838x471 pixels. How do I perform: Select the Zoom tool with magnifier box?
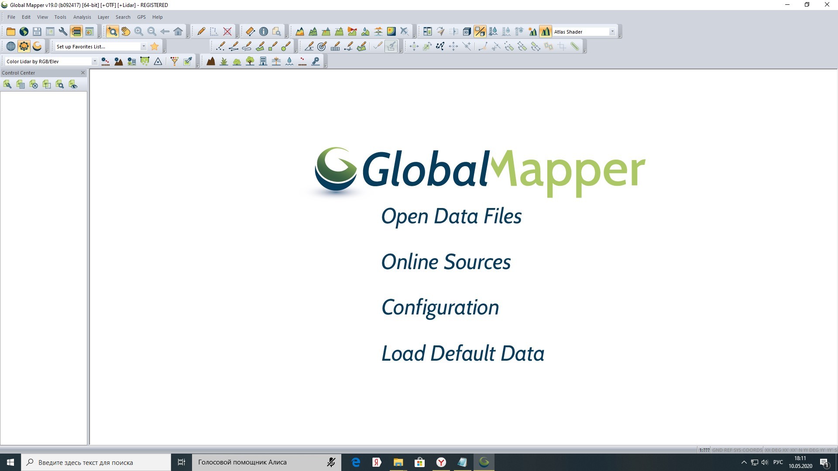point(113,31)
